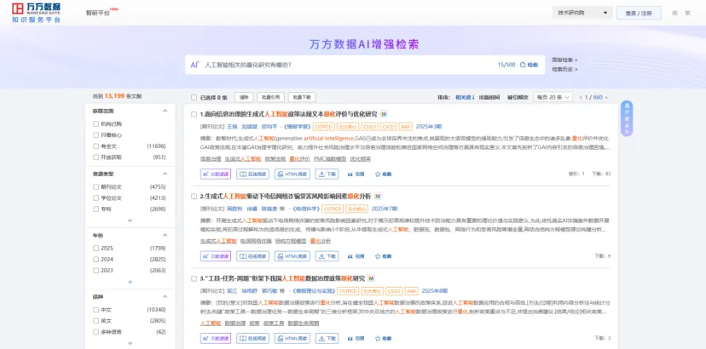The height and width of the screenshot is (349, 706).
Task: Open the 智研平台 menu item
Action: [99, 14]
